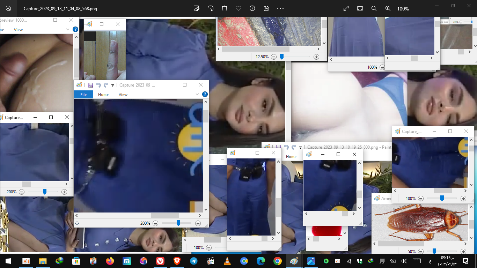This screenshot has height=268, width=477.
Task: Click the zoom-in plus button beside 200% in Paint
Action: [198, 223]
